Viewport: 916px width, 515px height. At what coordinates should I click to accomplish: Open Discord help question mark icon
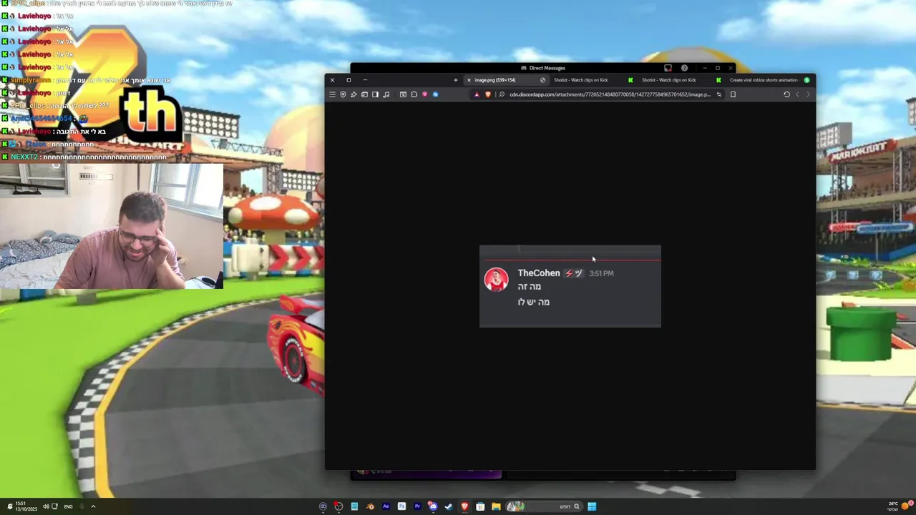[x=684, y=68]
